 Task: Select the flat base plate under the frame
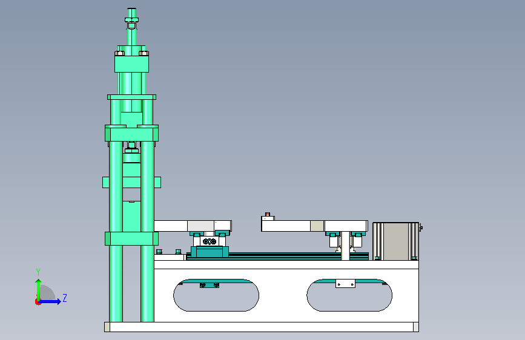[x=262, y=327]
